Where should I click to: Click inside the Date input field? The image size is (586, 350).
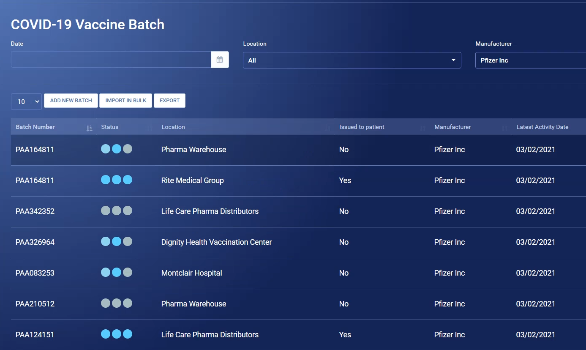(x=111, y=60)
